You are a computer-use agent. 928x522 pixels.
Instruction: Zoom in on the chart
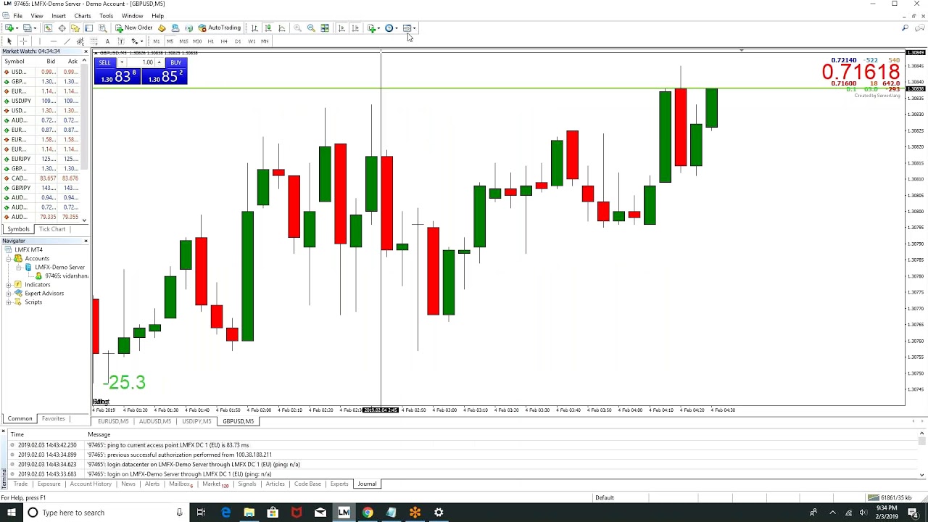(x=297, y=28)
